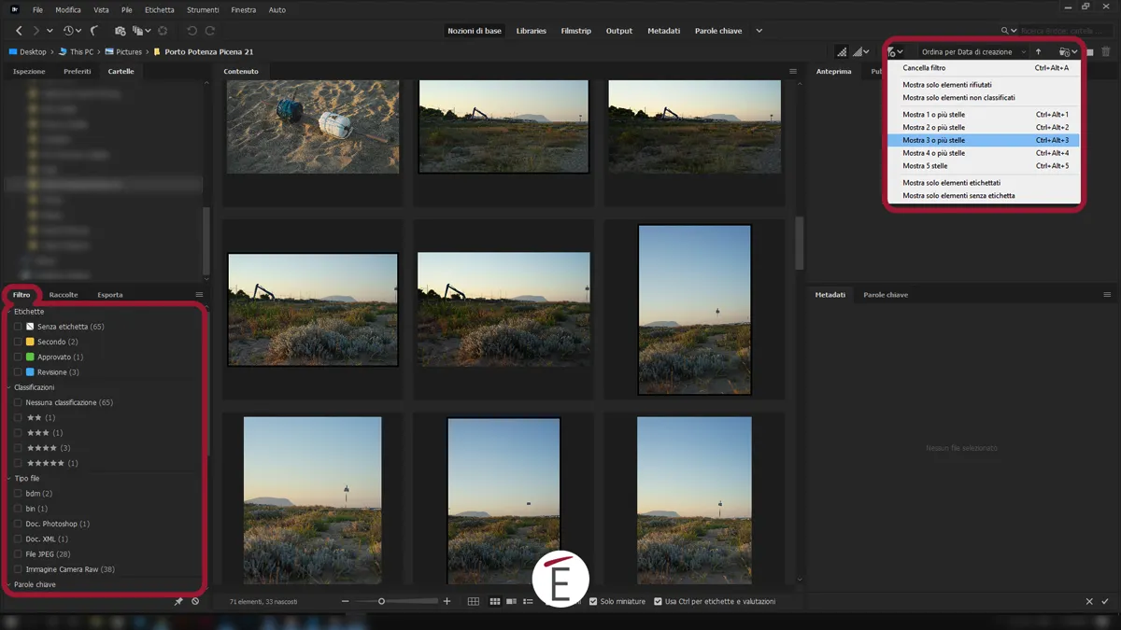Screen dimensions: 1121x630
Task: Select the back navigation arrow
Action: pyautogui.click(x=19, y=30)
